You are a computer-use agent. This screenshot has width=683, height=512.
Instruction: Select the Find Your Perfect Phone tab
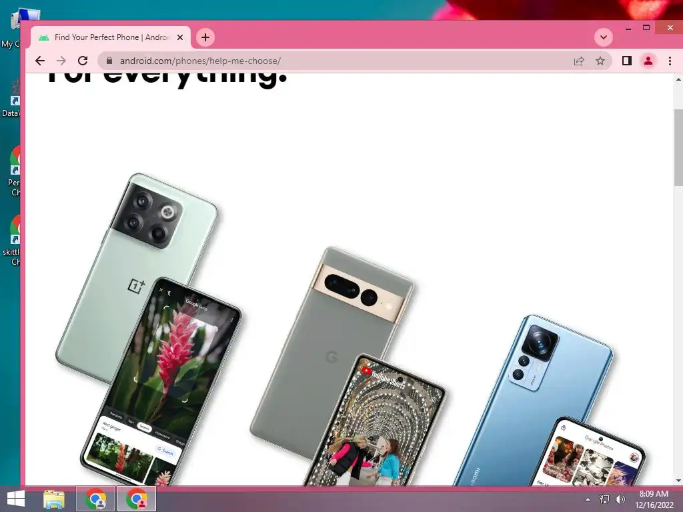pos(111,37)
